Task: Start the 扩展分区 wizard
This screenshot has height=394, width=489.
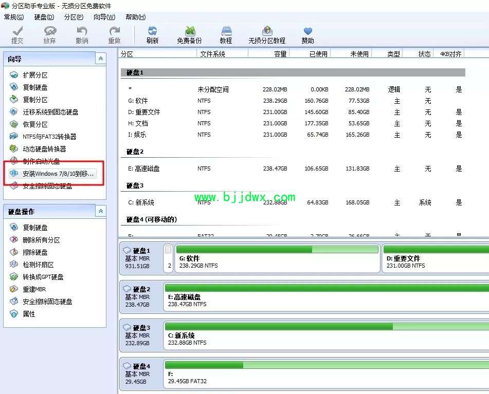Action: (x=29, y=75)
